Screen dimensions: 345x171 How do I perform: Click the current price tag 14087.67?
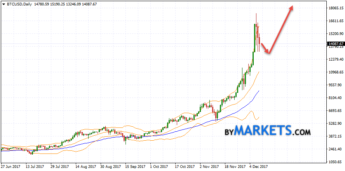click(336, 44)
